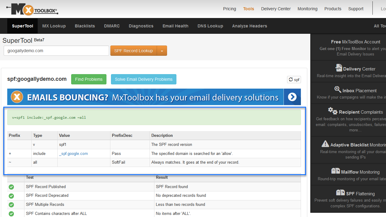Open Support in the top menu
This screenshot has width=386, height=217.
tap(356, 9)
